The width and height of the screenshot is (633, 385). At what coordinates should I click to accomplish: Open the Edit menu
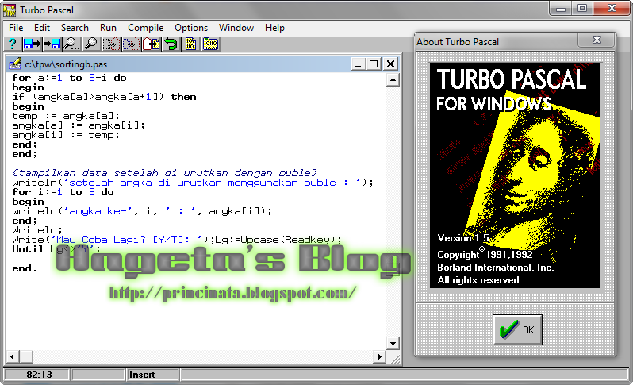42,28
